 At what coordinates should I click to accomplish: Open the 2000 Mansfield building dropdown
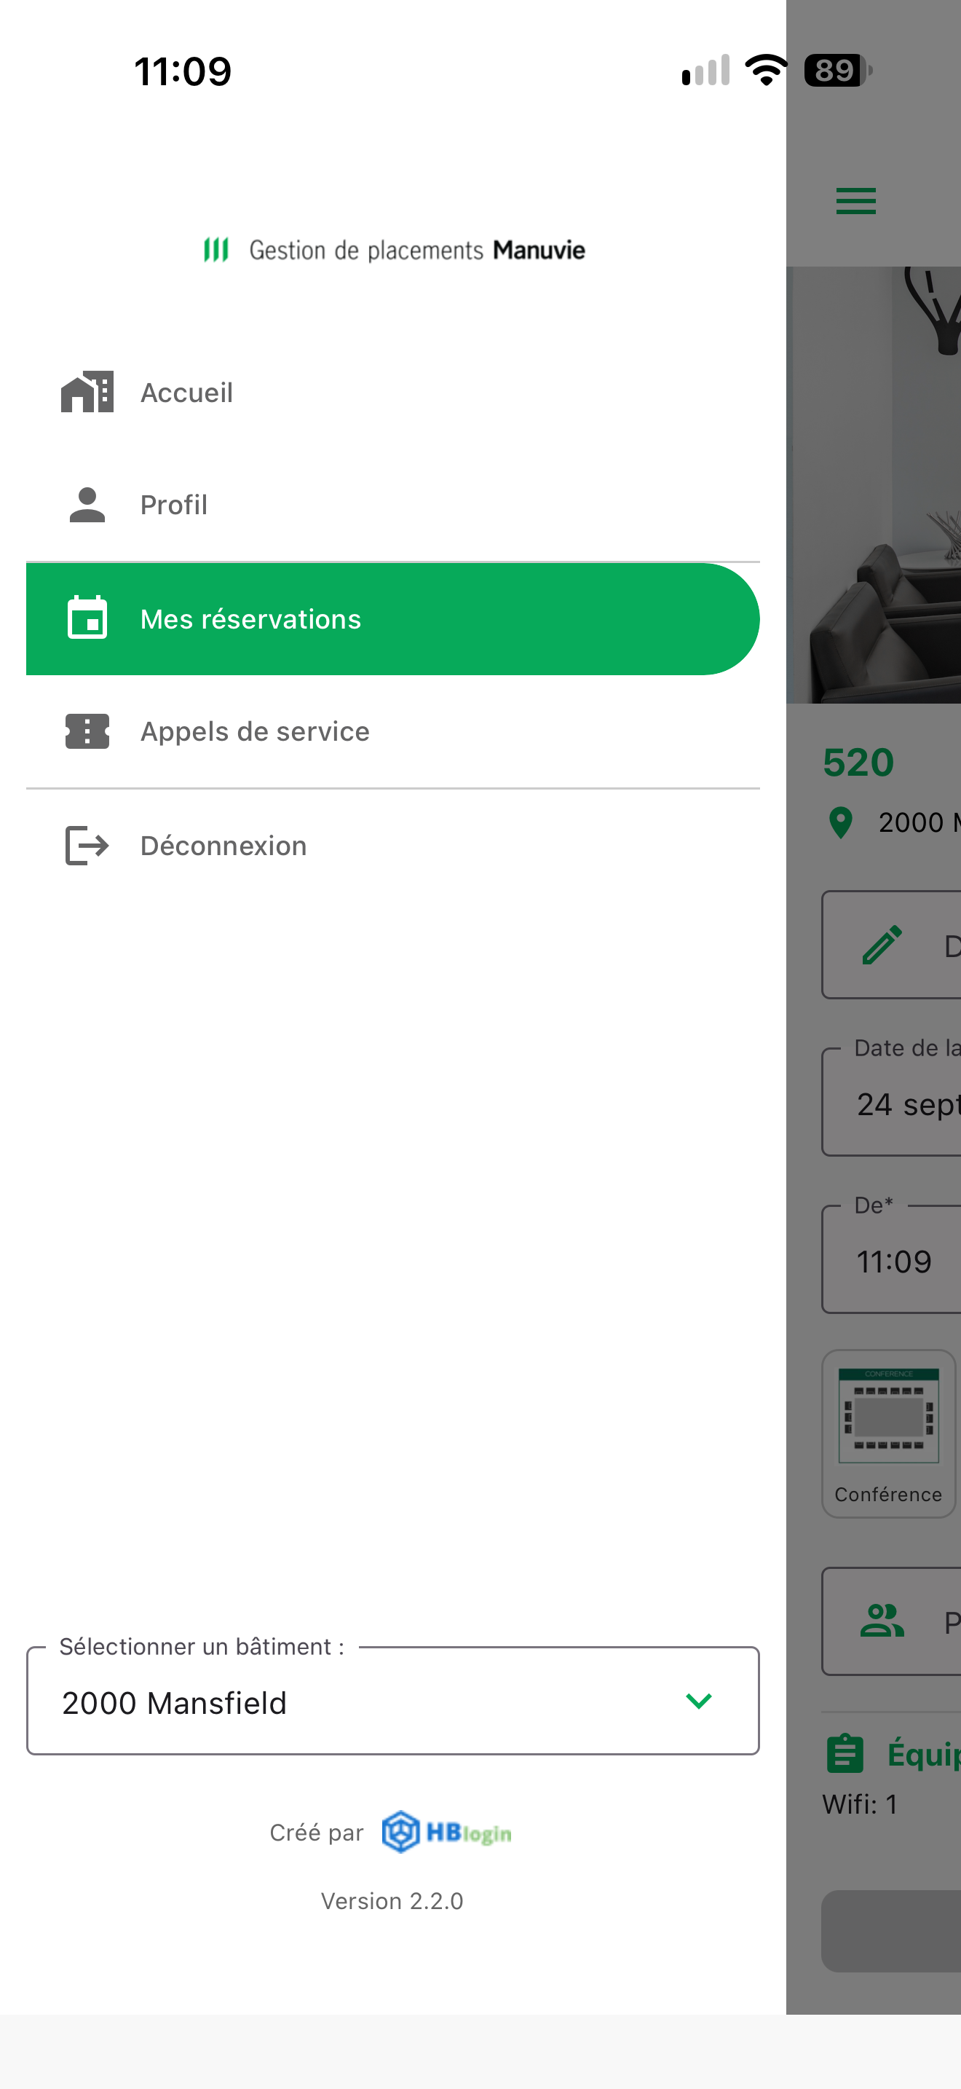coord(393,1701)
